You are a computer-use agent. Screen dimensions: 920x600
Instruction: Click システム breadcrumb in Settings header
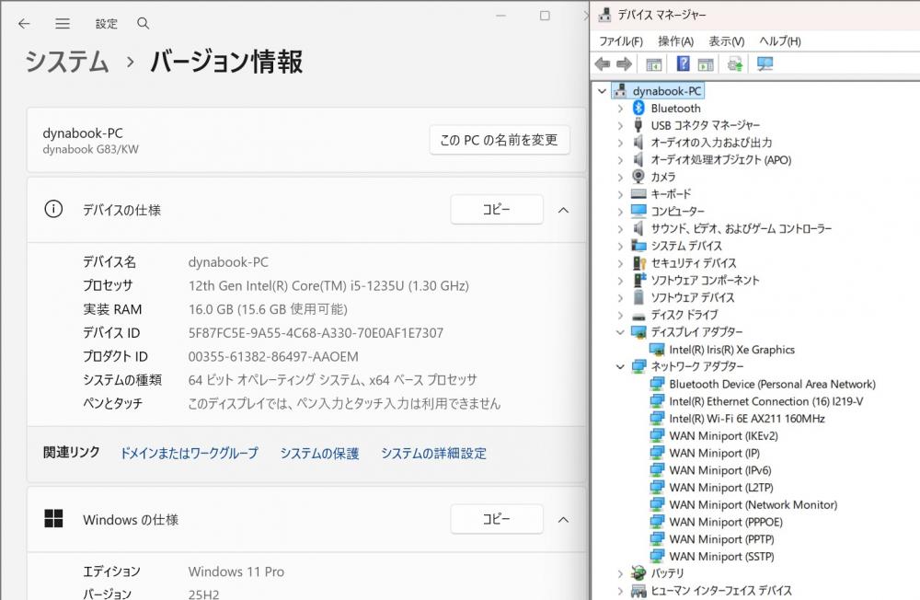[67, 62]
